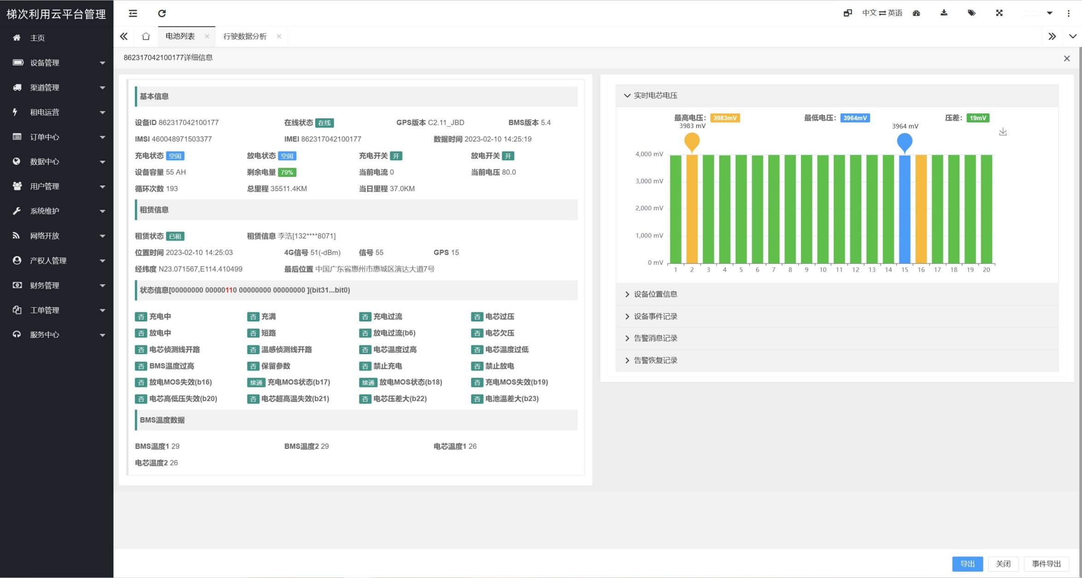Image resolution: width=1082 pixels, height=578 pixels.
Task: Enter fullscreen with the expand icon
Action: click(x=999, y=13)
